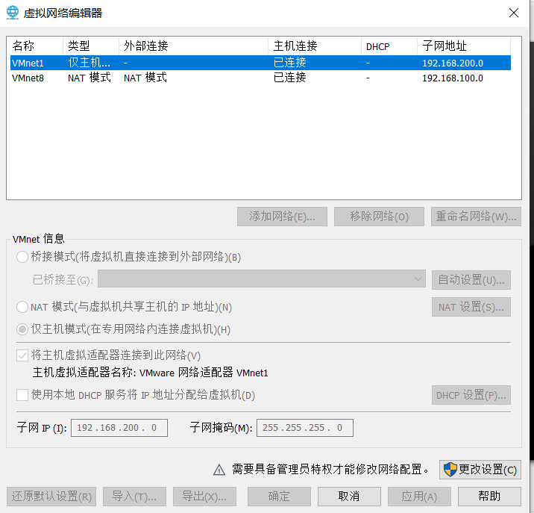Click VMnet1 type cell 仅主机...

(x=89, y=63)
